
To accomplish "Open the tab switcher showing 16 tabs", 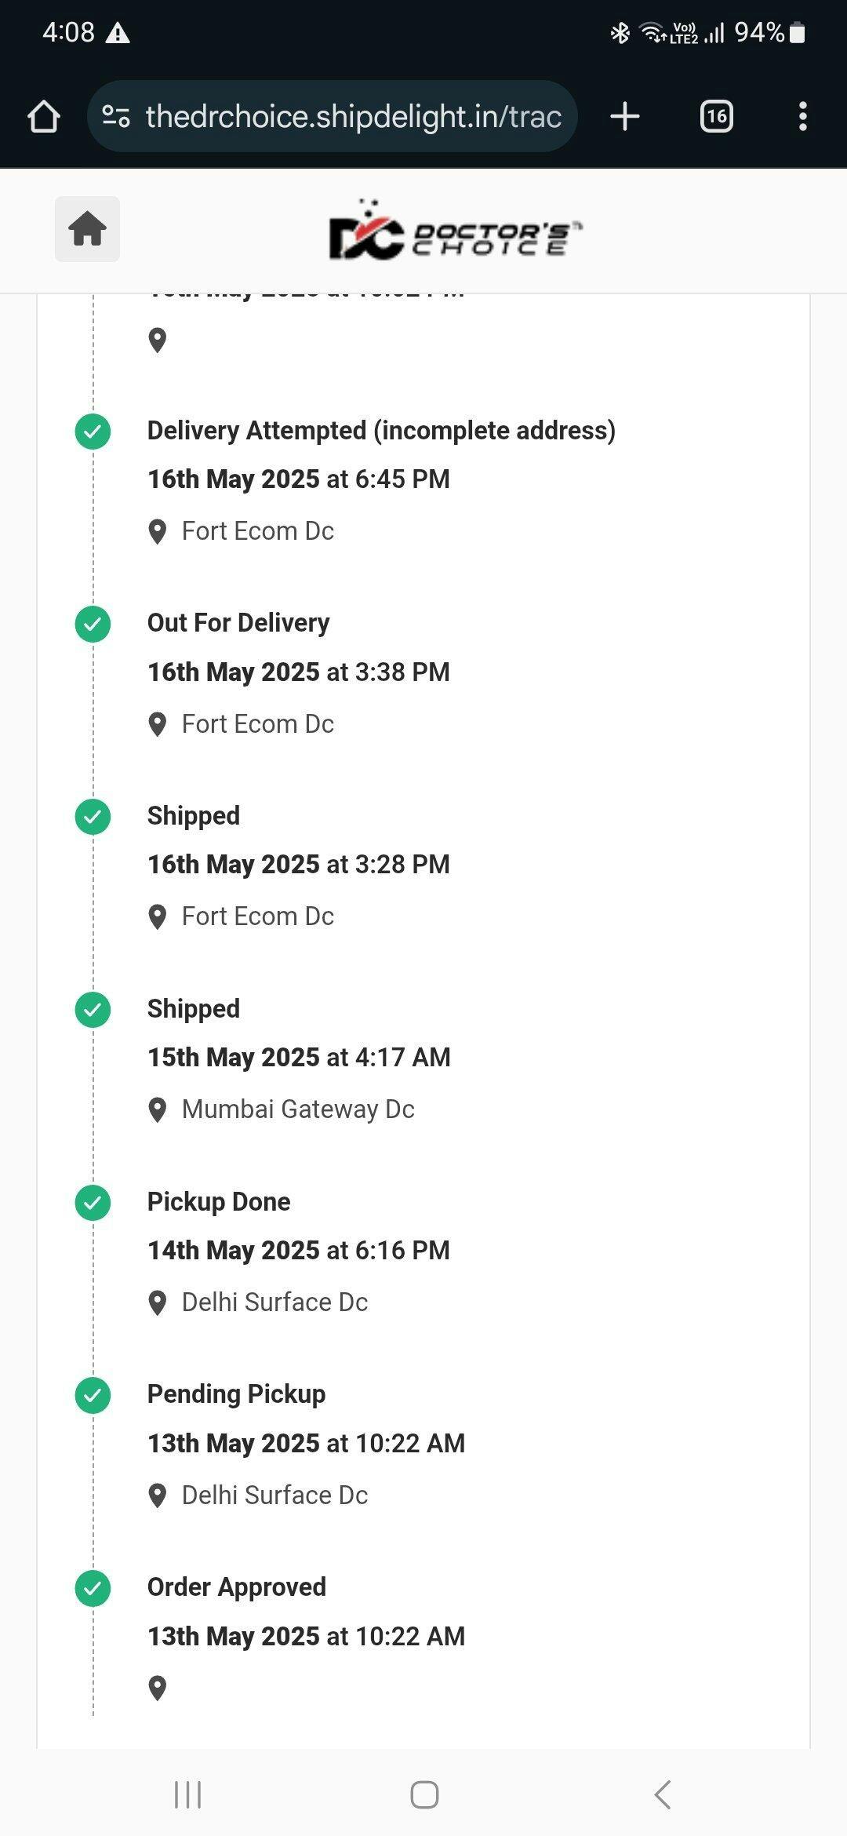I will tap(716, 117).
